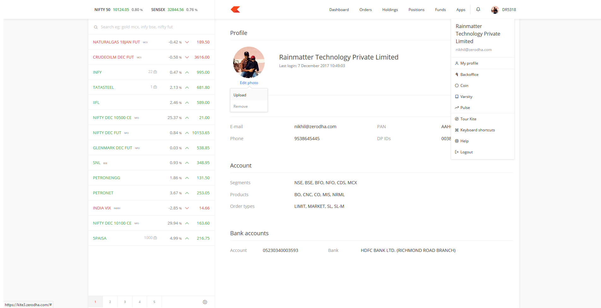This screenshot has width=601, height=308.
Task: Click the down arrow on CRUDEOILM row
Action: pos(187,57)
